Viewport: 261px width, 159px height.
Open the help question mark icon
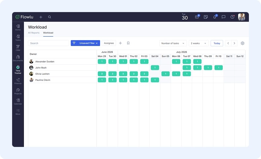[232, 17]
